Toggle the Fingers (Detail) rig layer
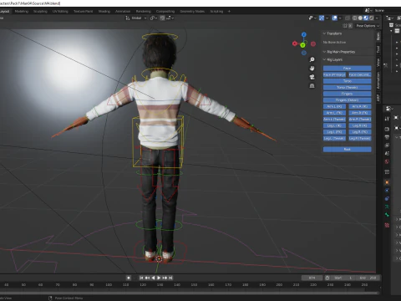 pos(347,100)
